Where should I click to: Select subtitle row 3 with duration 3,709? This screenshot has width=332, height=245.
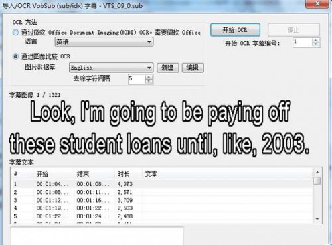pyautogui.click(x=162, y=200)
